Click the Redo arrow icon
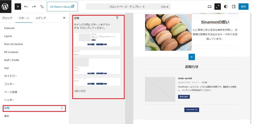This screenshot has height=124, width=258. (34, 7)
